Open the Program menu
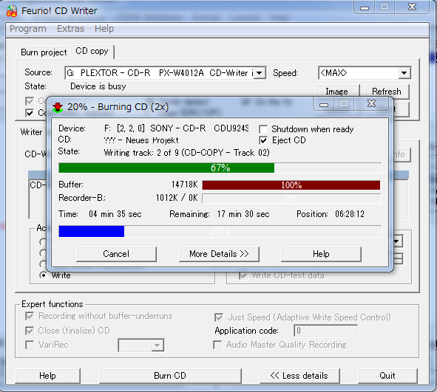Image resolution: width=437 pixels, height=392 pixels. pos(28,29)
